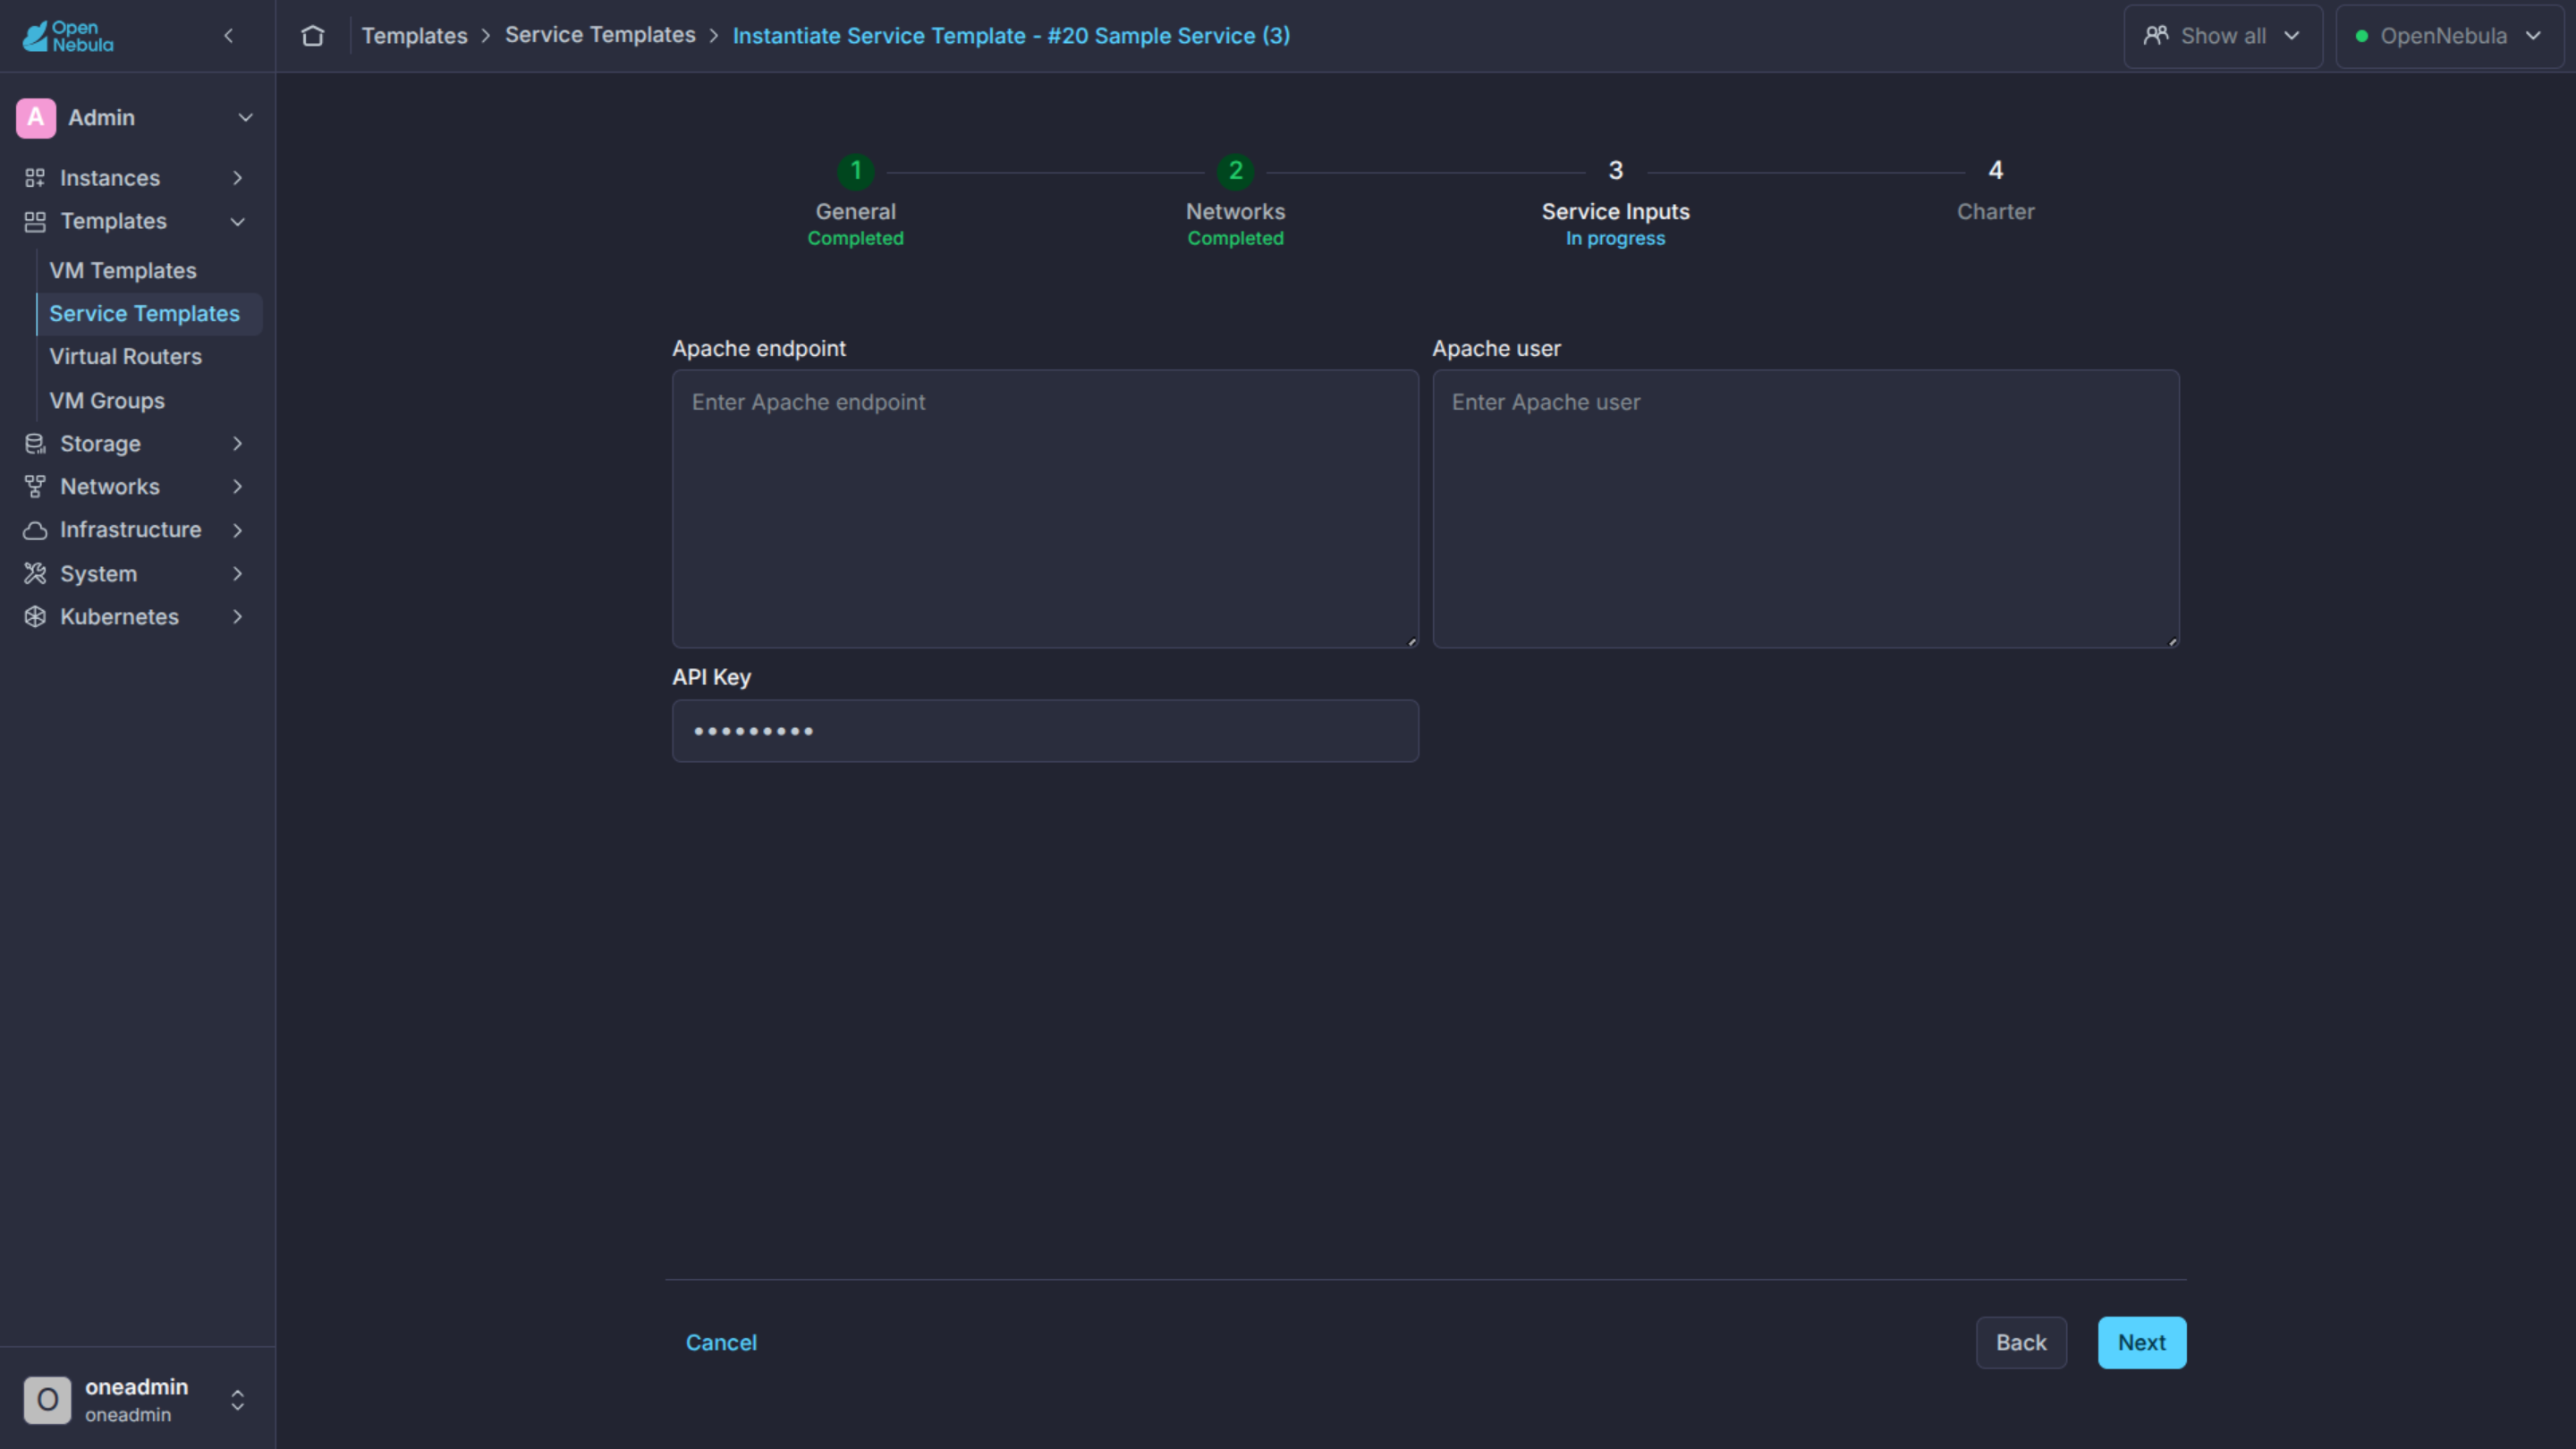2576x1449 pixels.
Task: Go to home via house icon
Action: pos(313,36)
